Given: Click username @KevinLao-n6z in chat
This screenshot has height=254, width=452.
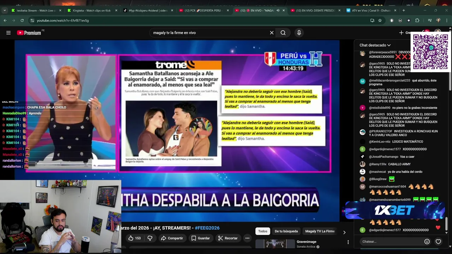Looking at the screenshot, I should [x=380, y=142].
